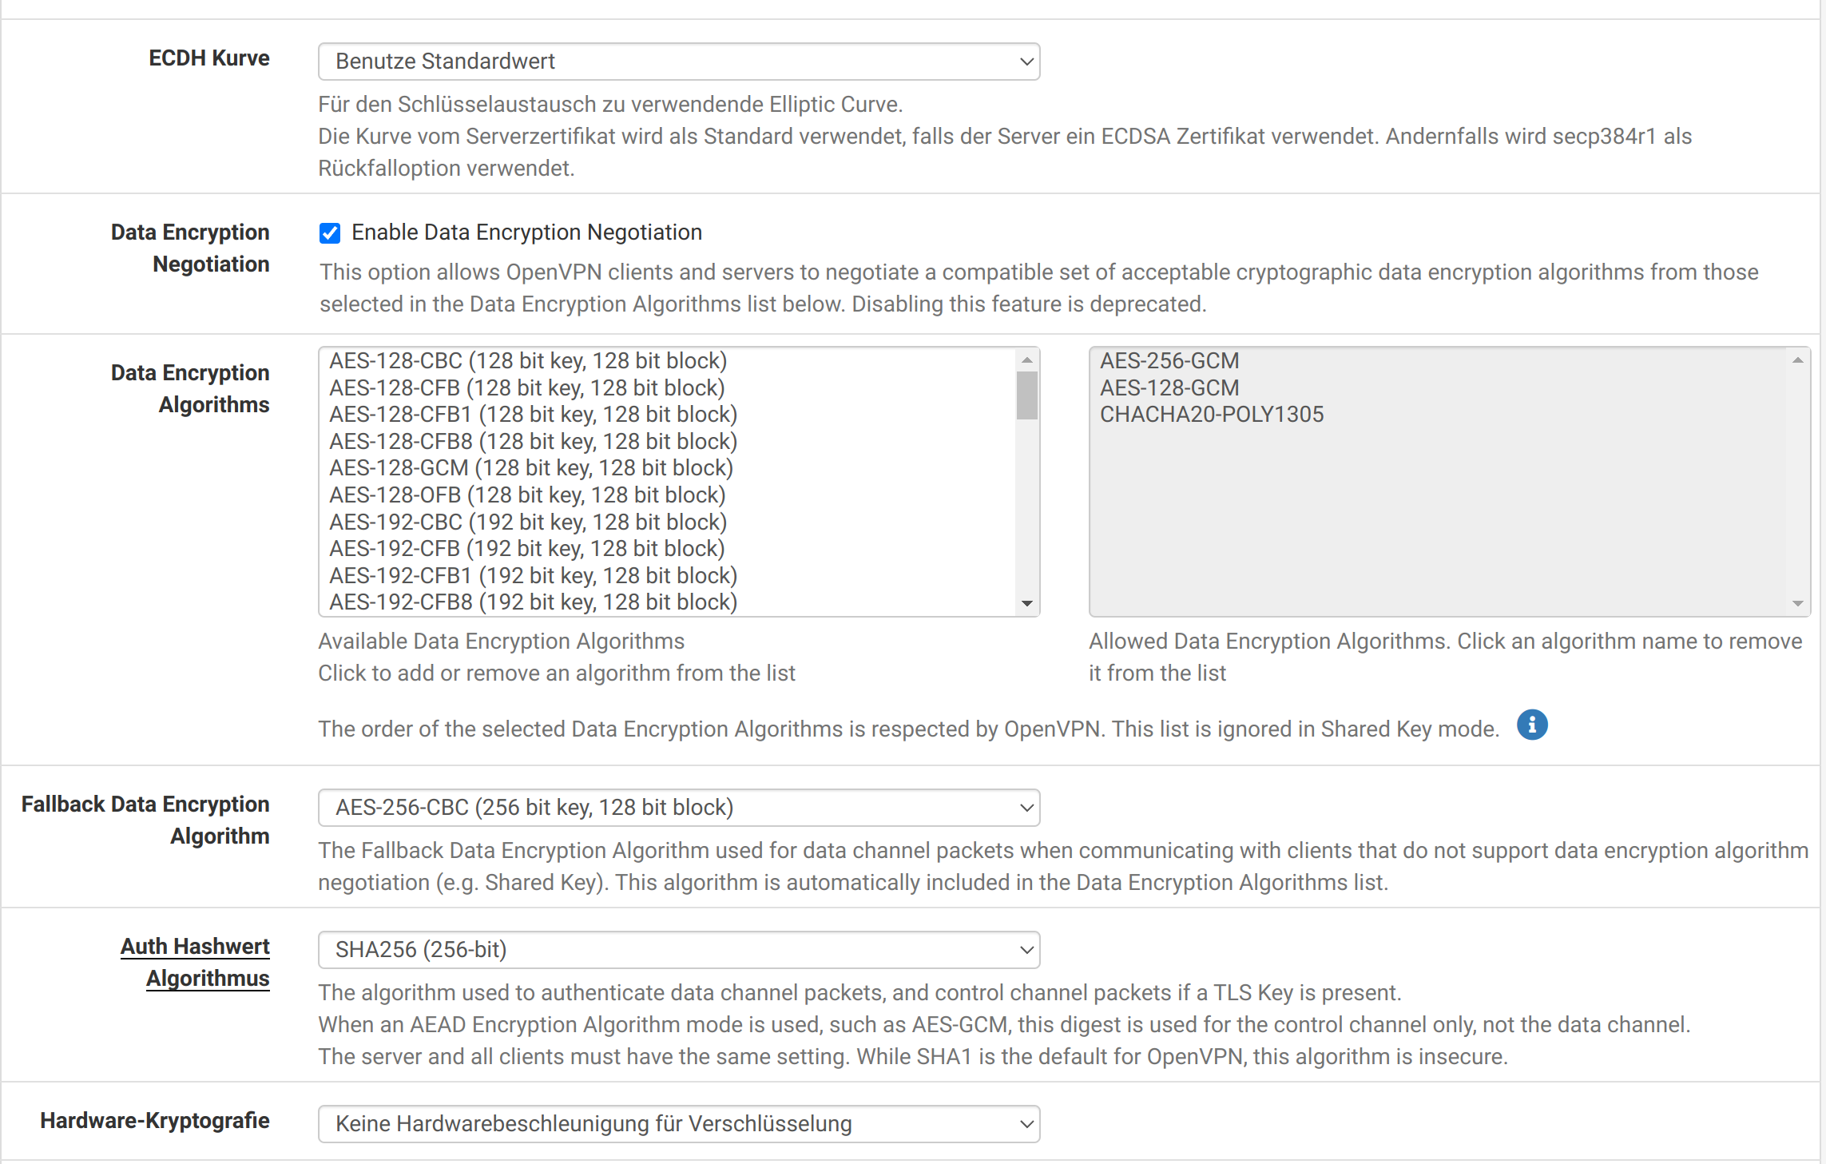Image resolution: width=1826 pixels, height=1164 pixels.
Task: Click AES-128-CFB8 in available algorithms
Action: [x=533, y=442]
